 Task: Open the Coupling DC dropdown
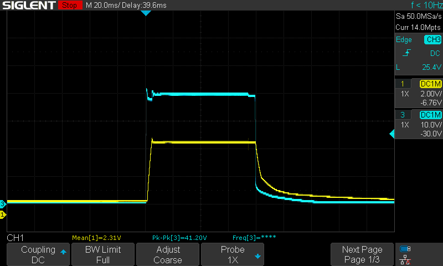[38, 254]
